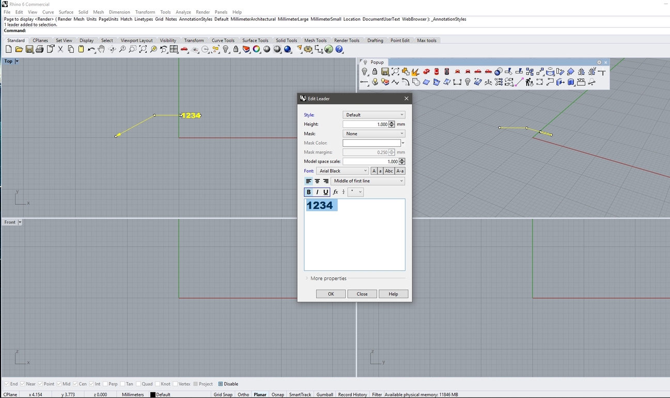Click the Mask Color swatch field
This screenshot has height=398, width=670.
(371, 143)
